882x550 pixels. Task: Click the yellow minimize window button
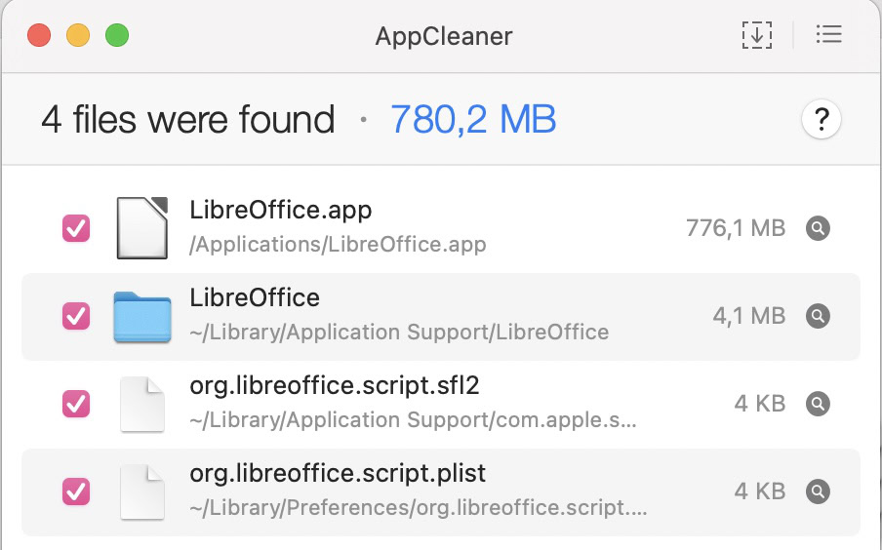coord(78,36)
